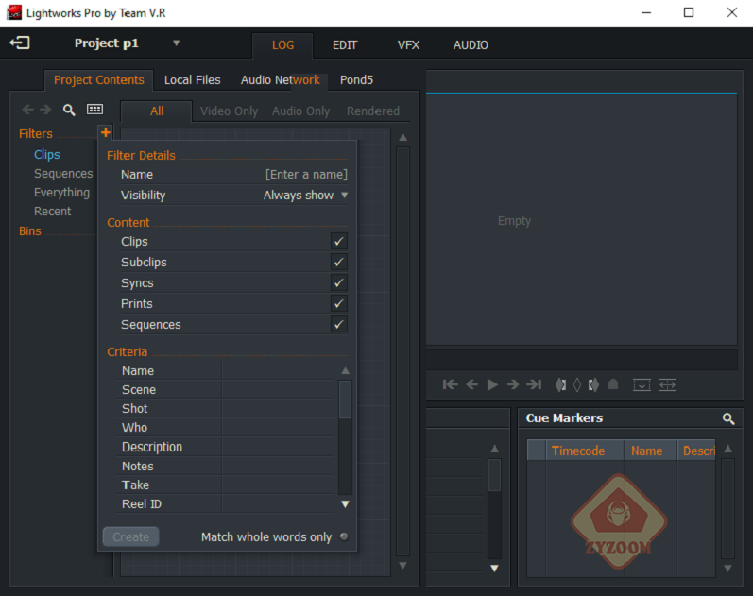753x596 pixels.
Task: Click the criteria list scrollbar thumb
Action: pos(345,400)
